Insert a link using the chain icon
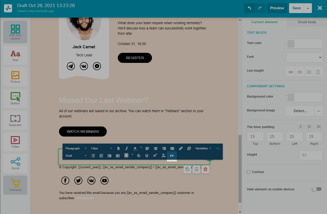Image resolution: width=327 pixels, height=214 pixels. (x=181, y=148)
